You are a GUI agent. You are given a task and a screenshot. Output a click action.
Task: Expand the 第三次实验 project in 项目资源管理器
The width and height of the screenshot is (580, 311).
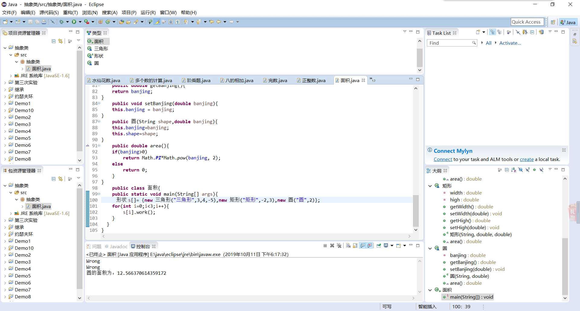[5, 83]
